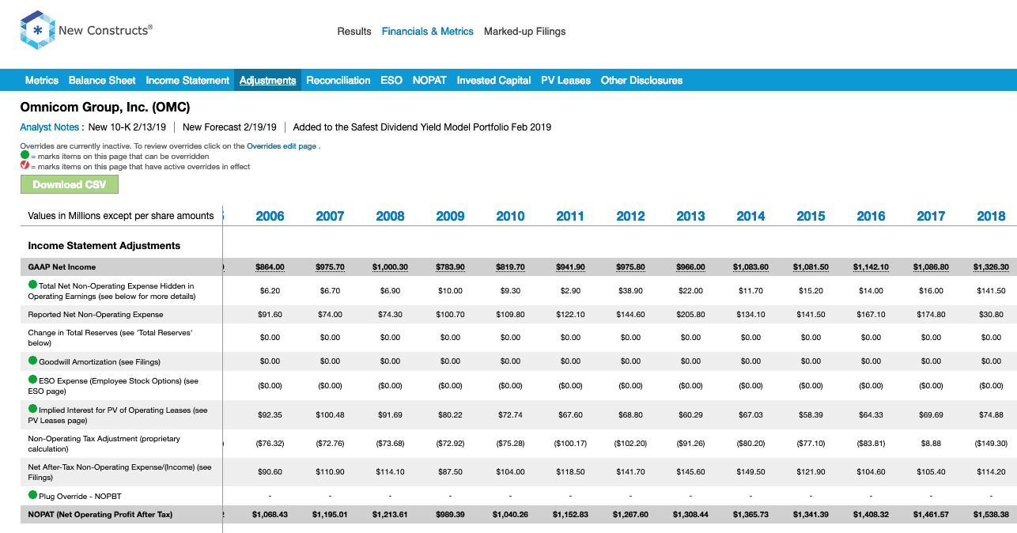Click tax adjustment value ($149.30)
1017x533 pixels.
(992, 444)
